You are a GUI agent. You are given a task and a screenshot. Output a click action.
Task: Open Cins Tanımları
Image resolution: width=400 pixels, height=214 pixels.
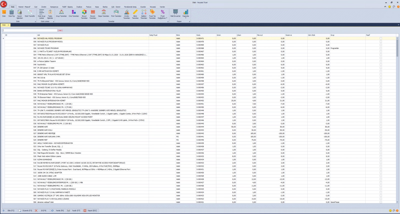tap(74, 13)
